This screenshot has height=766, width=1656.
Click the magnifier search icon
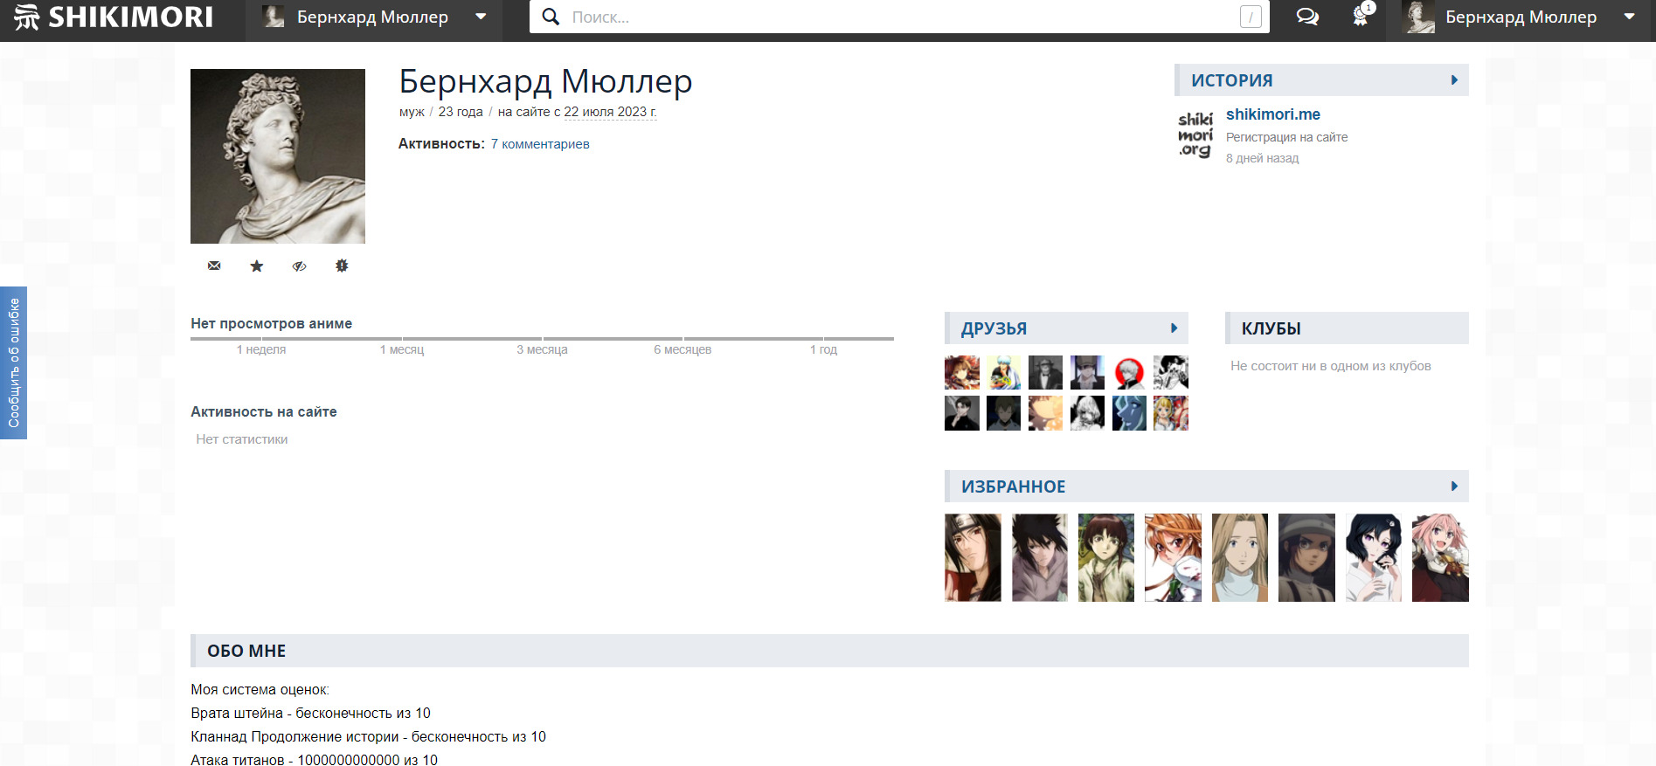point(551,17)
